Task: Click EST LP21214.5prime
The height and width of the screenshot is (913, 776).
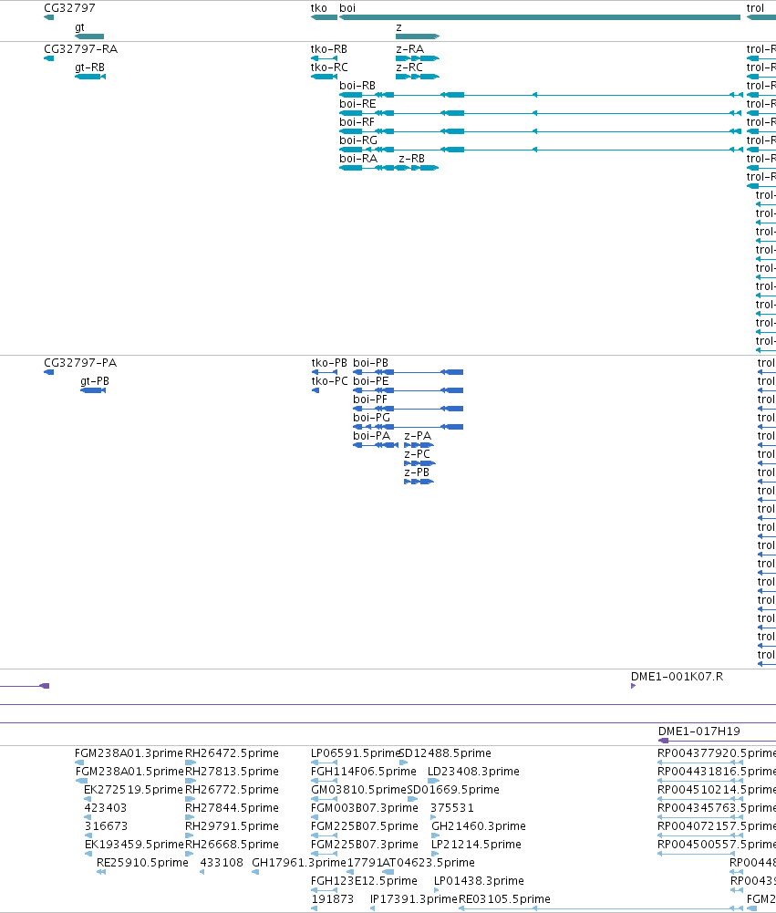Action: coord(434,854)
